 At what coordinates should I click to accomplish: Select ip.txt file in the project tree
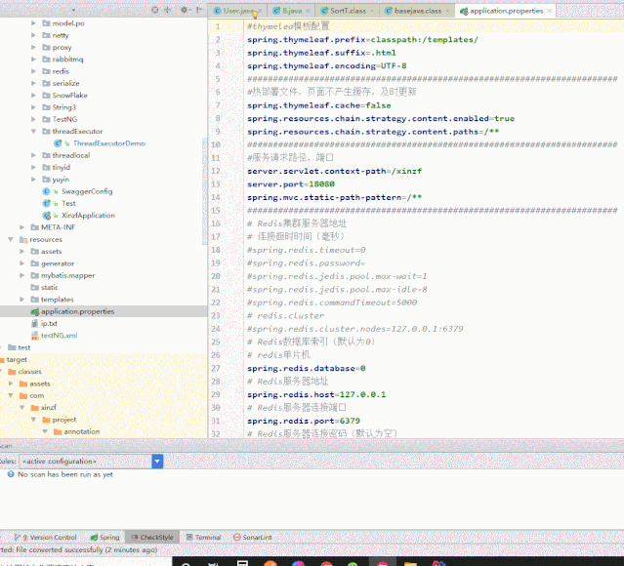pyautogui.click(x=49, y=323)
